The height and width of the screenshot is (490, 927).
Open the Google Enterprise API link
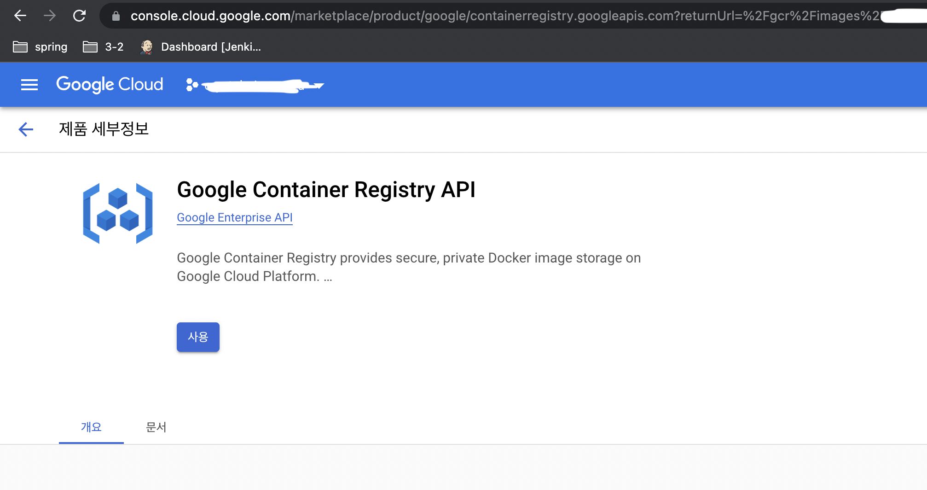(234, 217)
